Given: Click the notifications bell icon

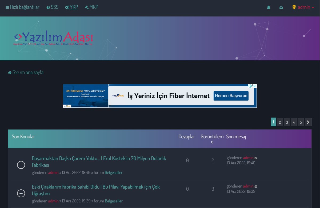Looking at the screenshot, I should 269,7.
